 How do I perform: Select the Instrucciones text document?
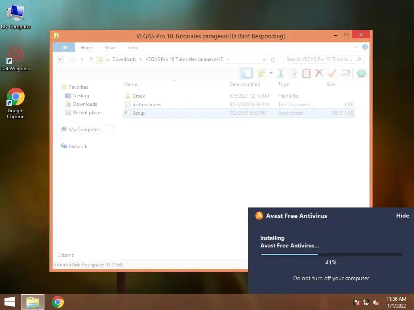(239, 105)
